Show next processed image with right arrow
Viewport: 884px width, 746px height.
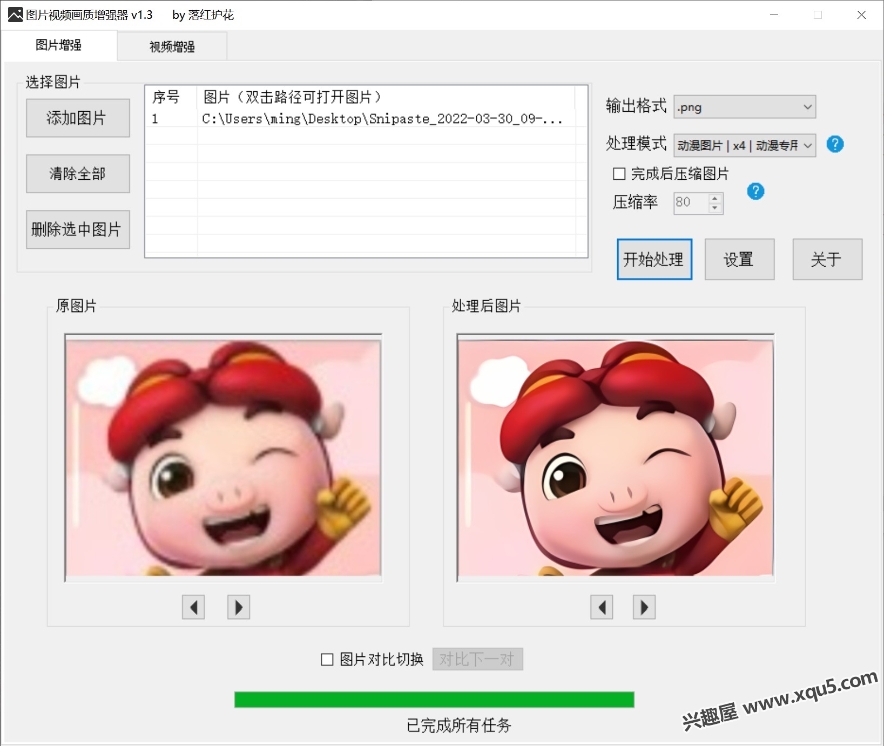tap(644, 607)
